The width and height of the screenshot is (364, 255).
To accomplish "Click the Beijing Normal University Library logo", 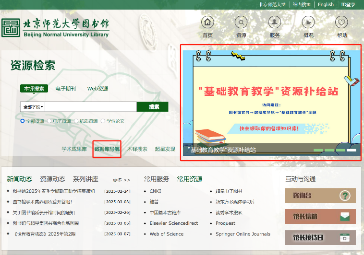I will click(x=55, y=28).
